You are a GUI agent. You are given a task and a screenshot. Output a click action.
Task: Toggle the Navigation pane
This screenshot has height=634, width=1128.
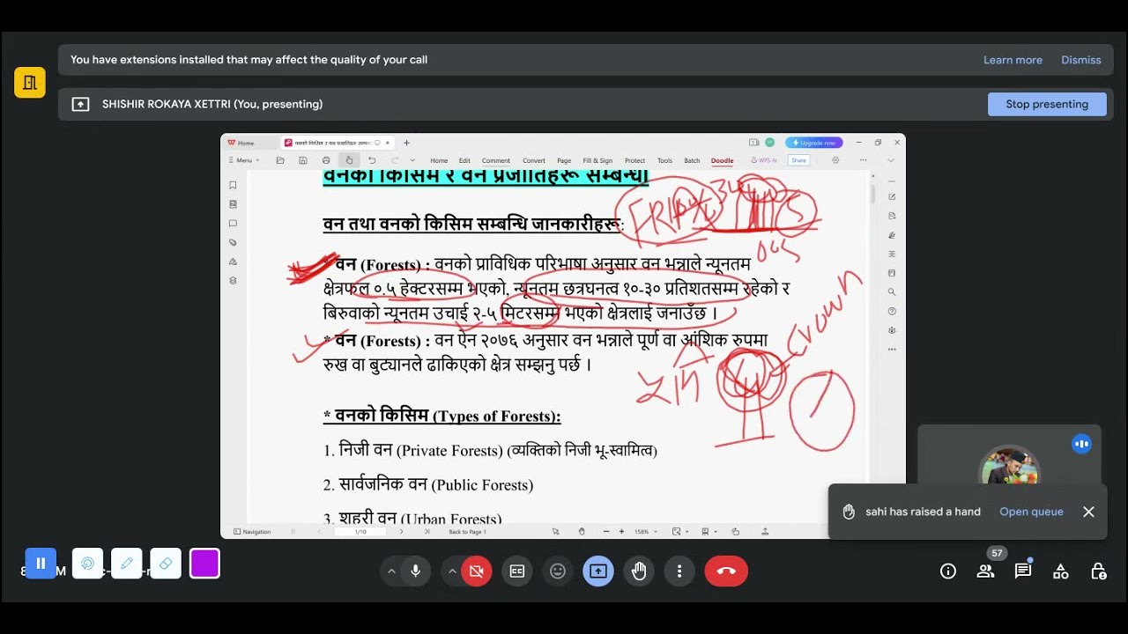pyautogui.click(x=253, y=532)
